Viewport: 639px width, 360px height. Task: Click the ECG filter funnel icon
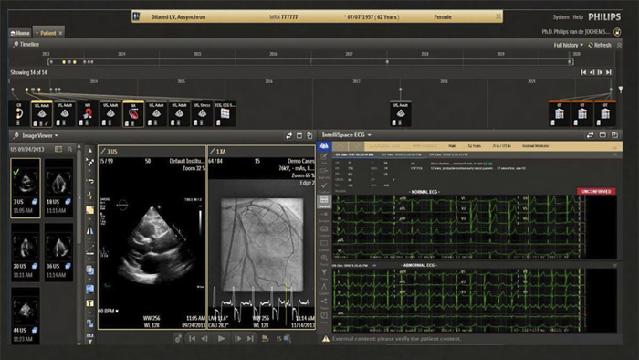coord(324,273)
